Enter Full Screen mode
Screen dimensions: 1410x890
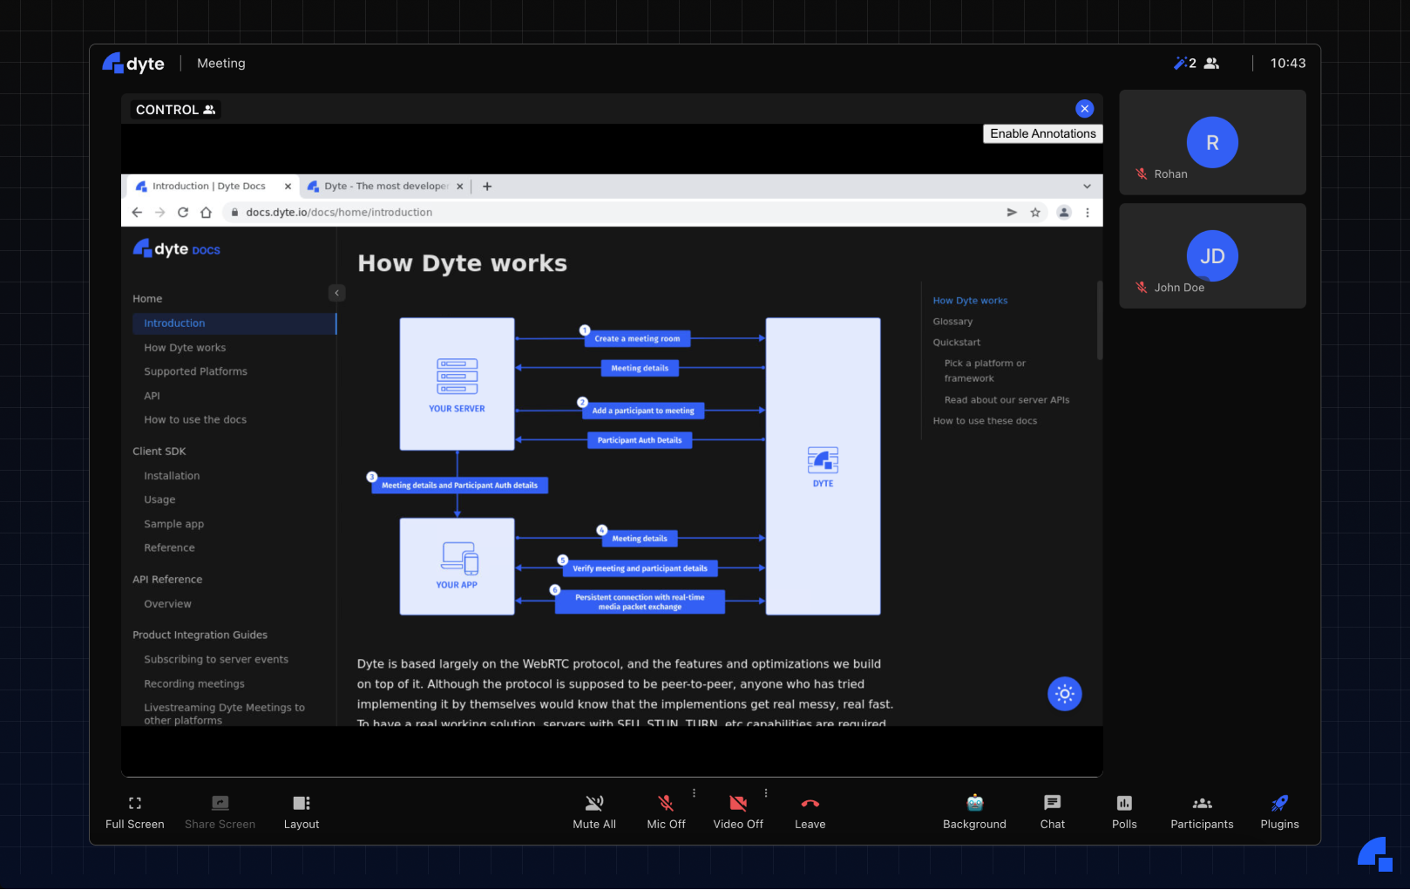click(x=134, y=812)
